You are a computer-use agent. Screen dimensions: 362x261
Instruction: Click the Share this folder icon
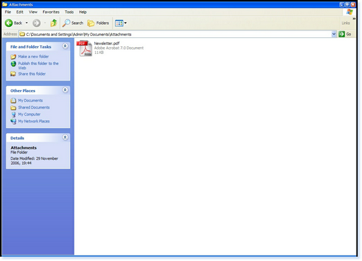coord(13,74)
